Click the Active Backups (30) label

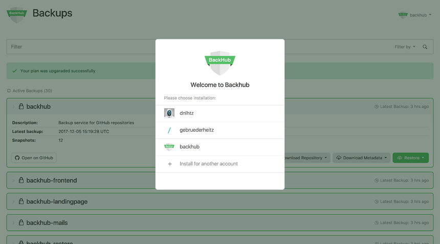point(32,91)
